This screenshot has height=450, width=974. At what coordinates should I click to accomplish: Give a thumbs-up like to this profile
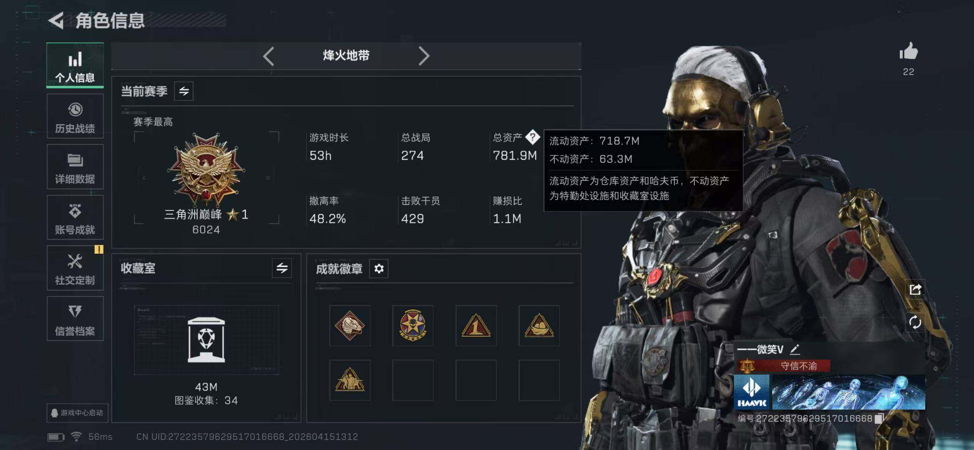(x=908, y=52)
